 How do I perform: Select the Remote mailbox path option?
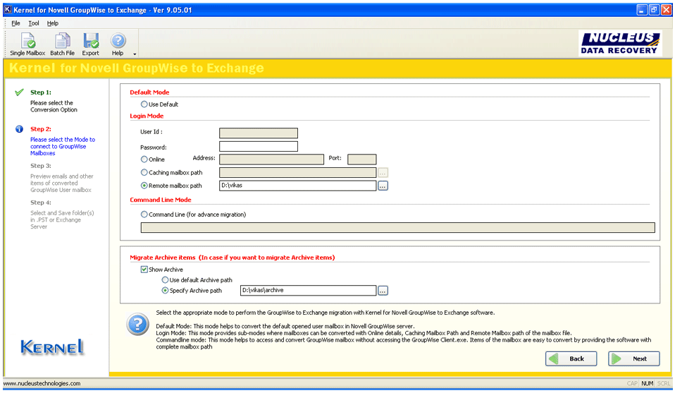144,186
